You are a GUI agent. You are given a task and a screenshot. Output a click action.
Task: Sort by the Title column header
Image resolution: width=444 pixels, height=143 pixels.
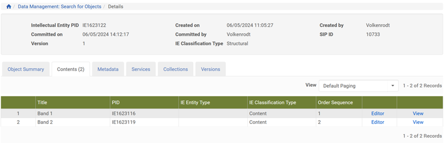coord(42,103)
